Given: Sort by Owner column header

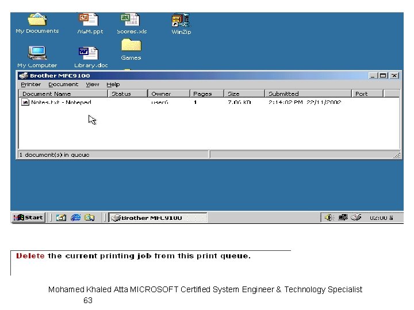Looking at the screenshot, I should 169,94.
